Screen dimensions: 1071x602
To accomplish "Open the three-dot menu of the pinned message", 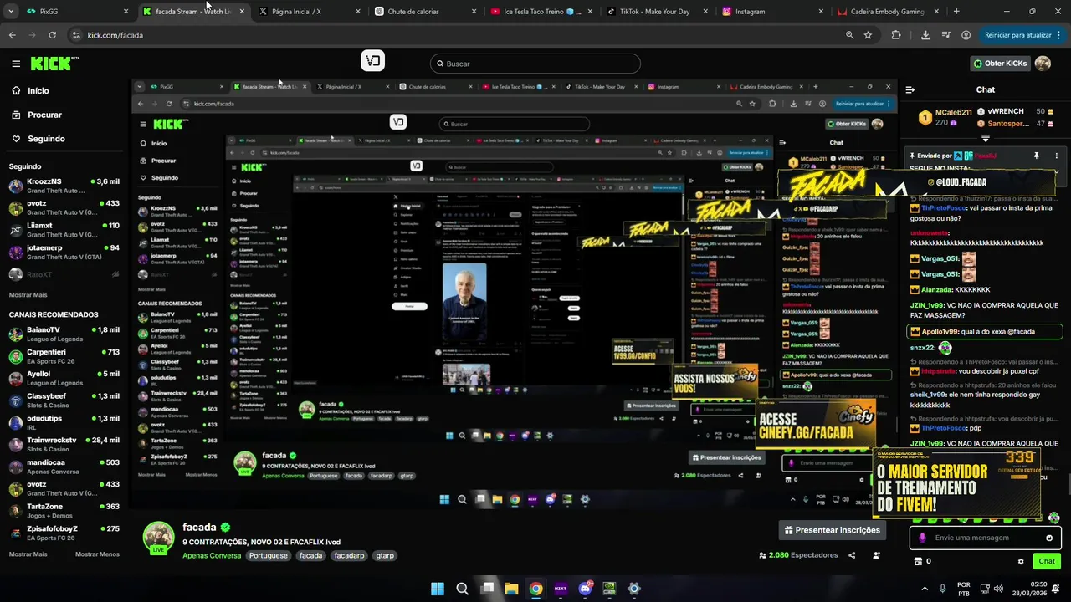I will (1056, 156).
